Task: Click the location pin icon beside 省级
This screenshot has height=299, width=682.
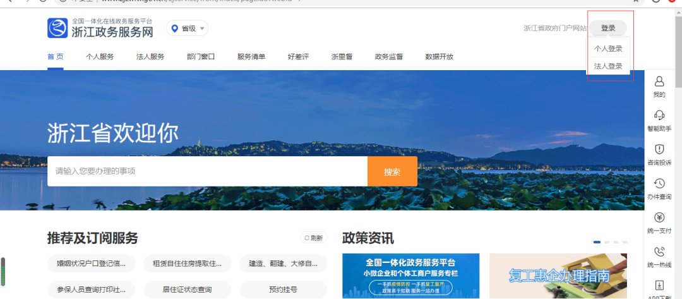Action: (x=175, y=28)
